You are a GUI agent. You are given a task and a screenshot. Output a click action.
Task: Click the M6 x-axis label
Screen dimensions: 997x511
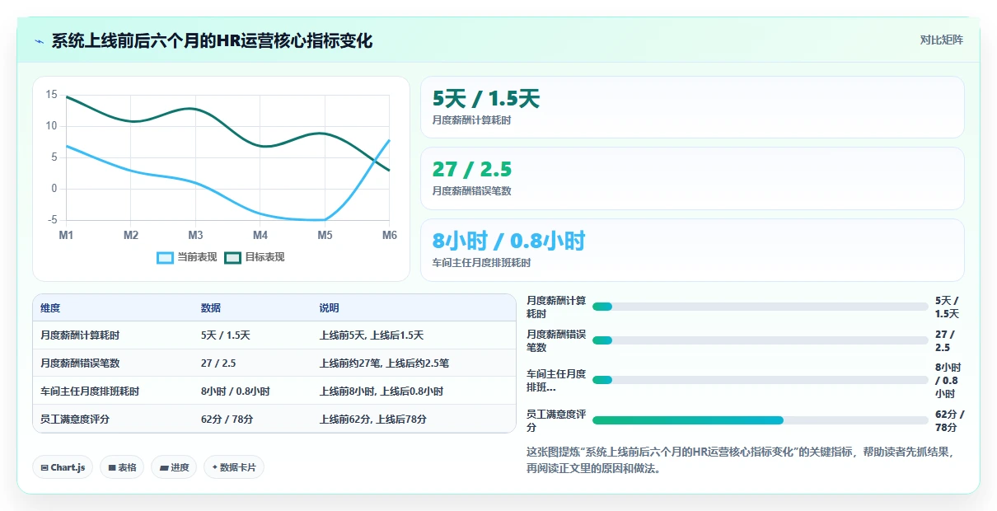[x=389, y=235]
